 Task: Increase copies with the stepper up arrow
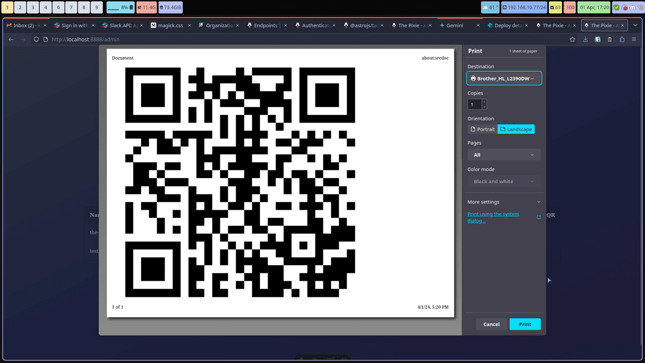pyautogui.click(x=484, y=102)
